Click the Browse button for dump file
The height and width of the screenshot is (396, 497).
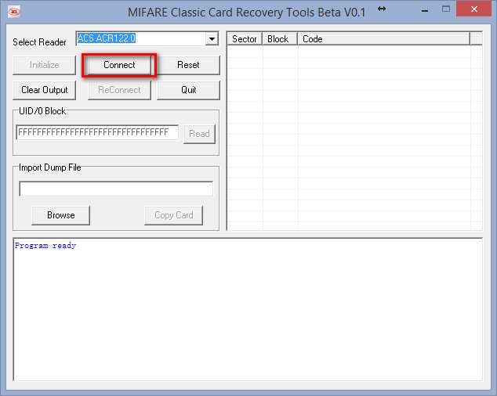coord(61,215)
